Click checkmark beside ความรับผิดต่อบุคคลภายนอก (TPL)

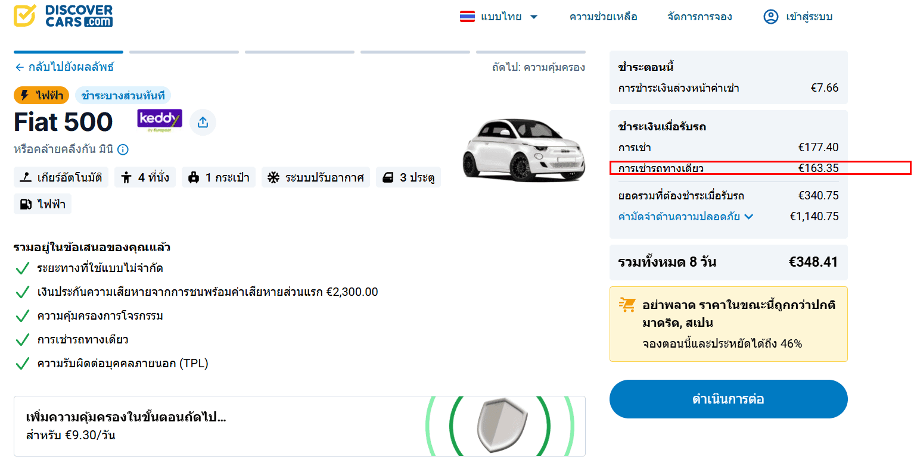click(x=22, y=364)
